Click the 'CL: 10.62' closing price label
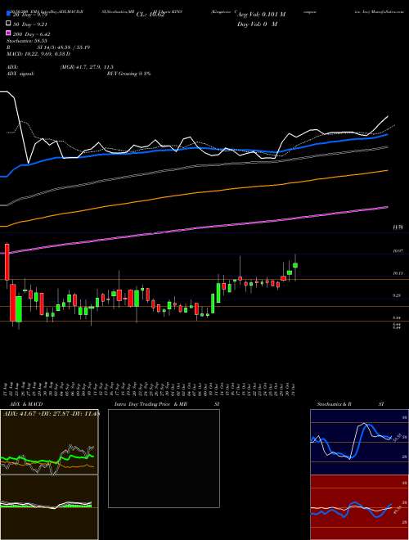The image size is (409, 540). (151, 15)
